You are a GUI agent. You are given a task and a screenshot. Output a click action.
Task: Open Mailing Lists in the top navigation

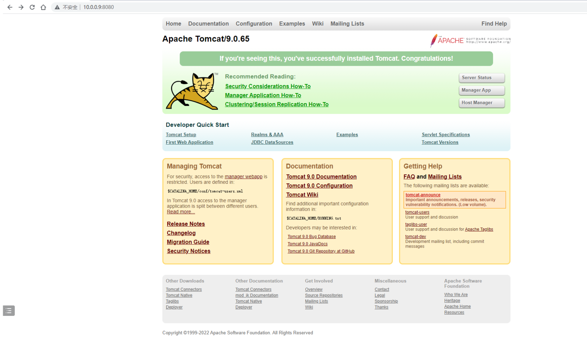[x=347, y=24]
